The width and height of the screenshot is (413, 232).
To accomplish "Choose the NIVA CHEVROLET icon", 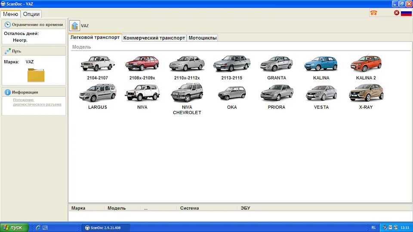I will click(187, 93).
